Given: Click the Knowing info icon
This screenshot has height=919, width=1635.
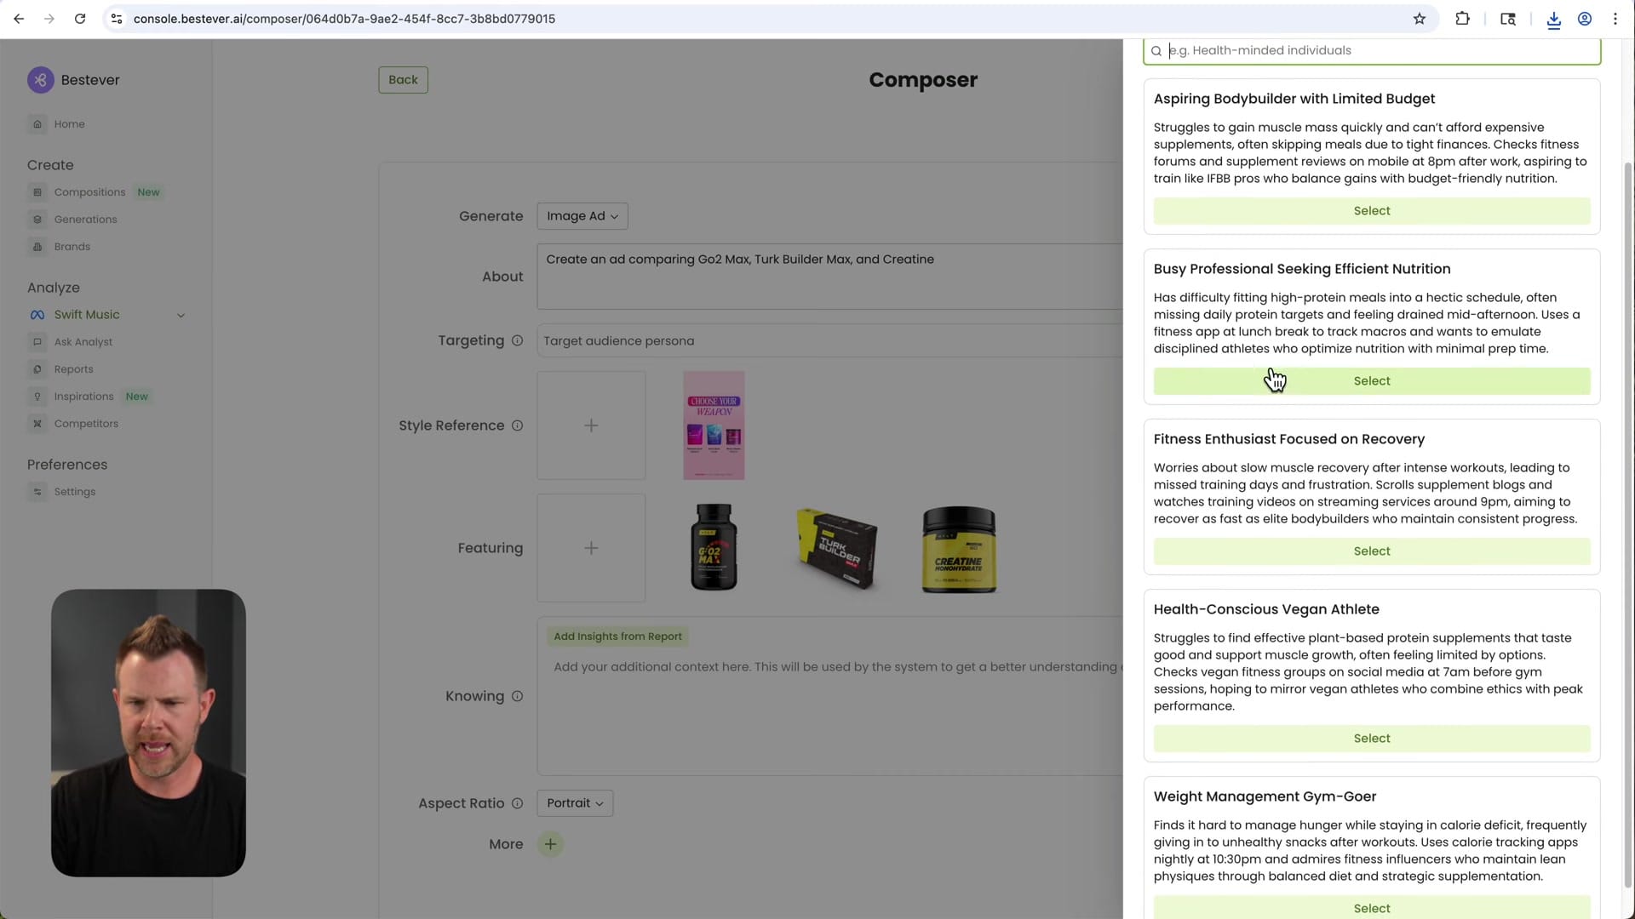Looking at the screenshot, I should (517, 696).
